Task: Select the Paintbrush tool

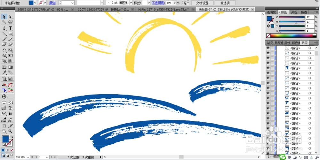Action: 4,39
